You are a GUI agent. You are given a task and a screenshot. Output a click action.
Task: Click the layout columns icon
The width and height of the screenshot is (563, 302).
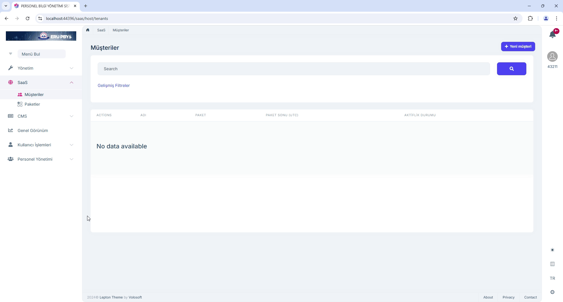(x=552, y=264)
